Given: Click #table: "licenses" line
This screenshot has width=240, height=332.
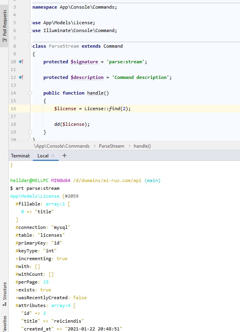Looking at the screenshot, I should click(40, 235).
